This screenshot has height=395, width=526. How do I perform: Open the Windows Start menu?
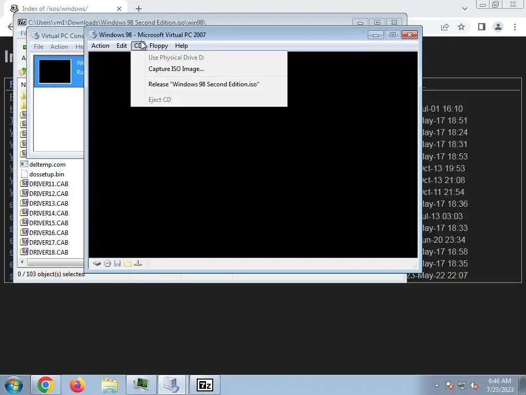coord(14,385)
